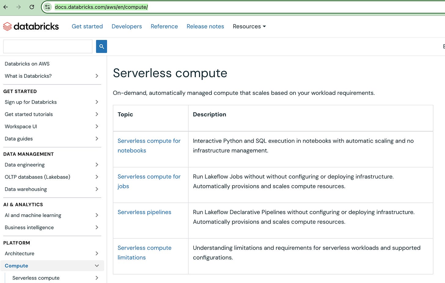Image resolution: width=445 pixels, height=283 pixels.
Task: Click the Description column header
Action: 210,114
